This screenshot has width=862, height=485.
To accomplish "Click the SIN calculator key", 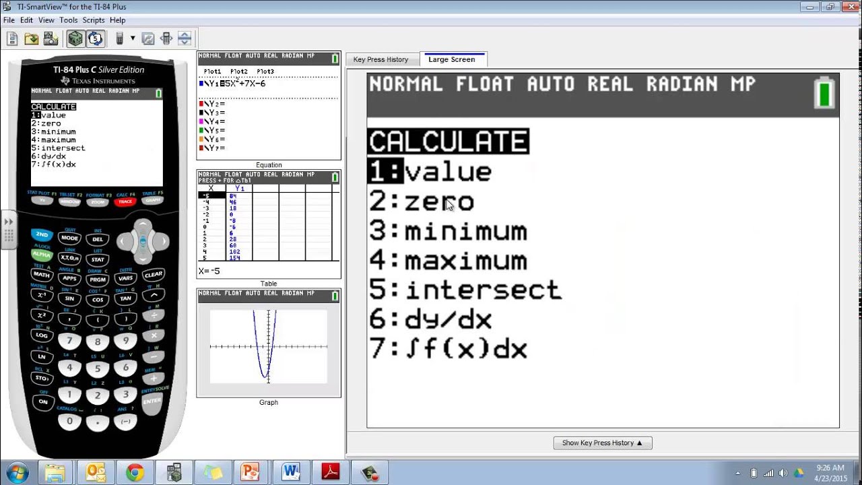I will [70, 298].
